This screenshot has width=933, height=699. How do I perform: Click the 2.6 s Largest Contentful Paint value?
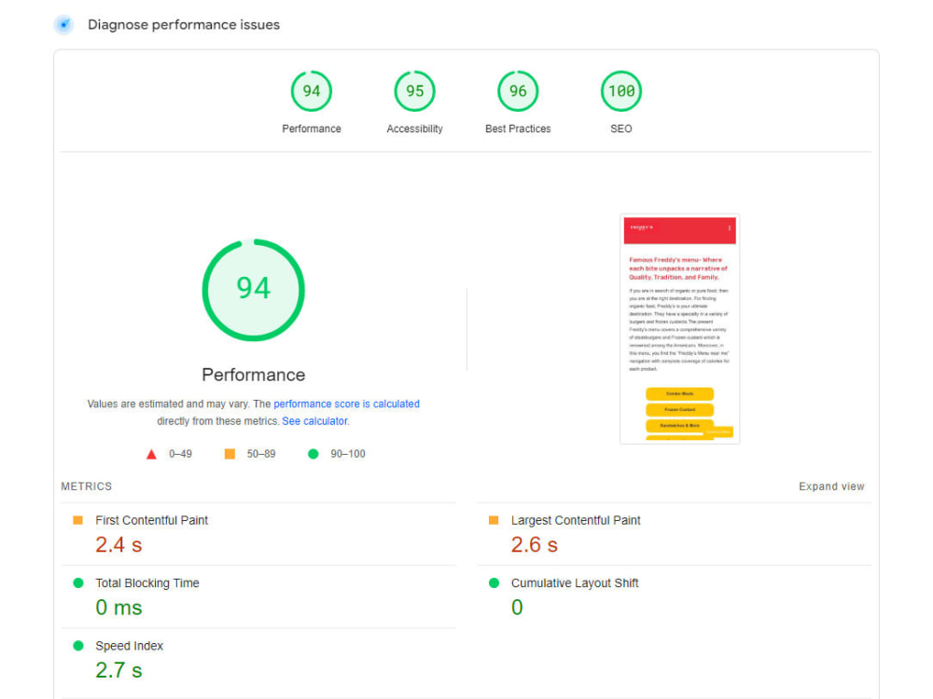coord(535,544)
